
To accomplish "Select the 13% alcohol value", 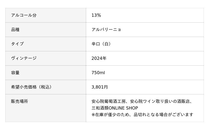I will tap(96, 15).
